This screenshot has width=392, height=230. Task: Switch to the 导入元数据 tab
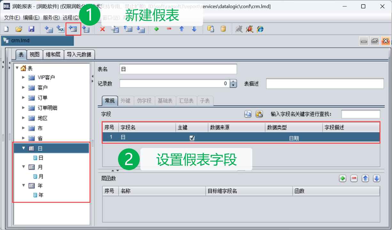[79, 54]
